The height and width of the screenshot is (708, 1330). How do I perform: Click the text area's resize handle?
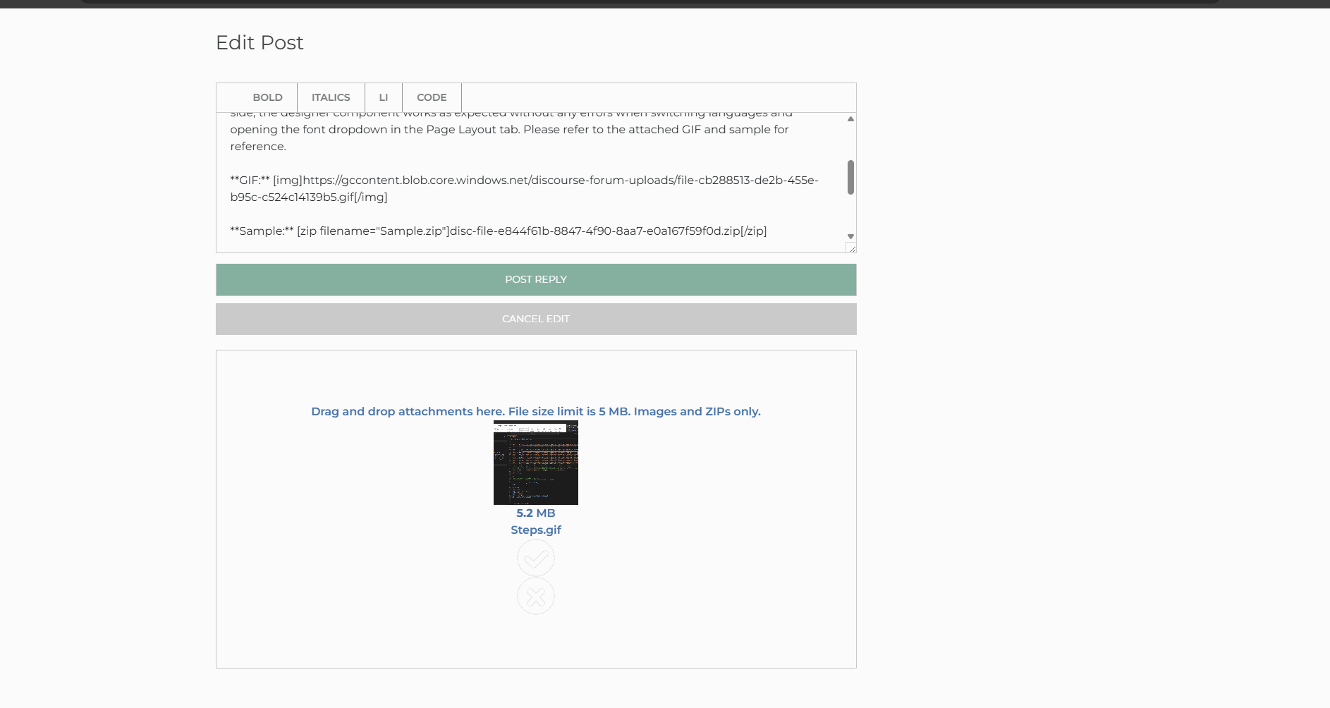pyautogui.click(x=851, y=248)
